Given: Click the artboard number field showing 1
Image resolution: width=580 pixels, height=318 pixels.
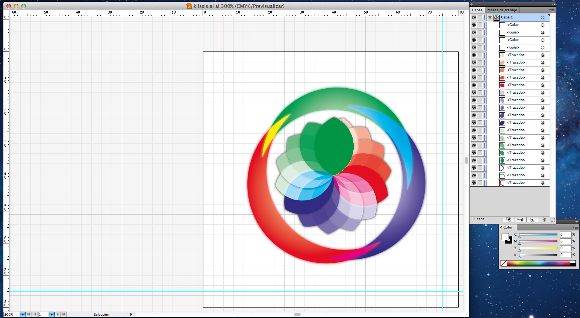Looking at the screenshot, I should coord(44,314).
